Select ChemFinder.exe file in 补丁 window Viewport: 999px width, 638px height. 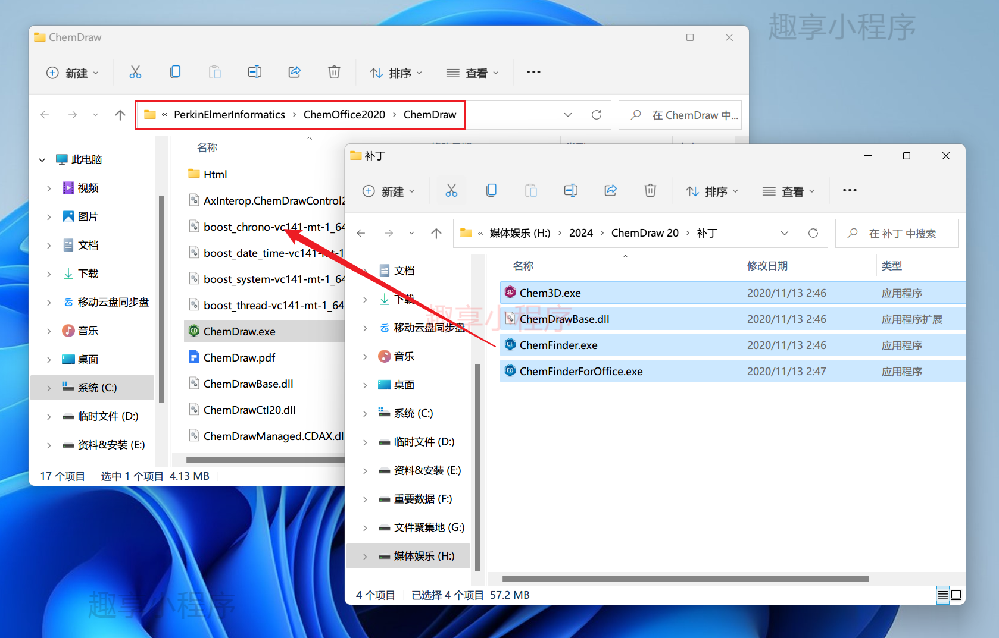click(x=732, y=345)
